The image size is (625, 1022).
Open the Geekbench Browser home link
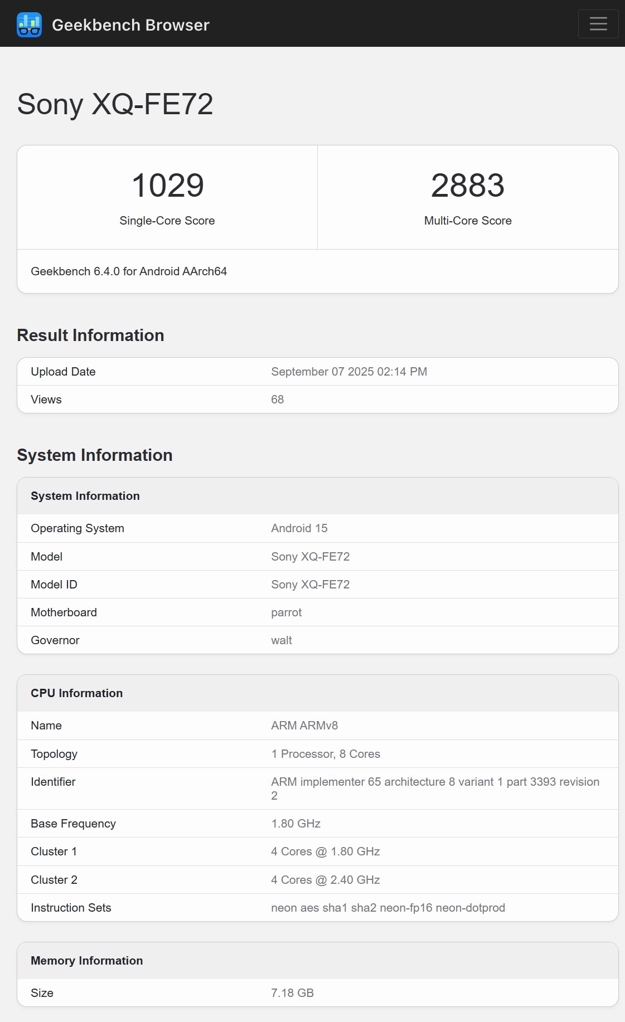click(130, 25)
